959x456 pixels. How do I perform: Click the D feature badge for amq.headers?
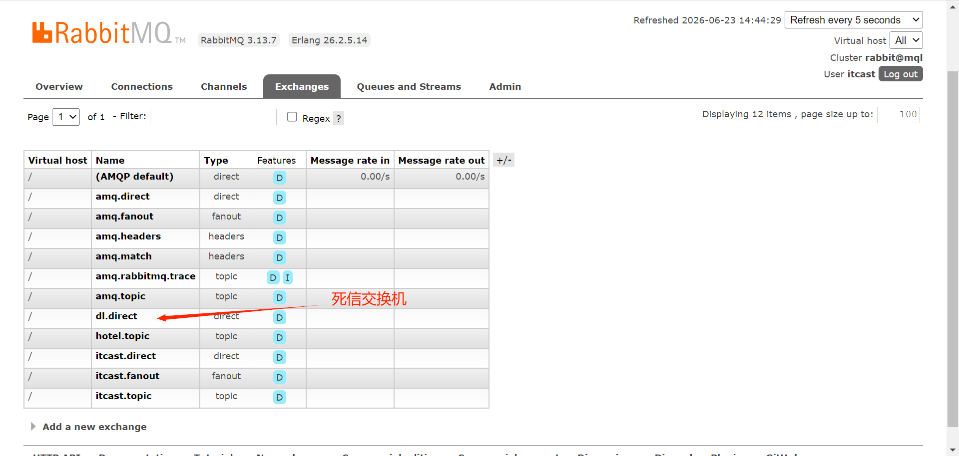pos(280,237)
